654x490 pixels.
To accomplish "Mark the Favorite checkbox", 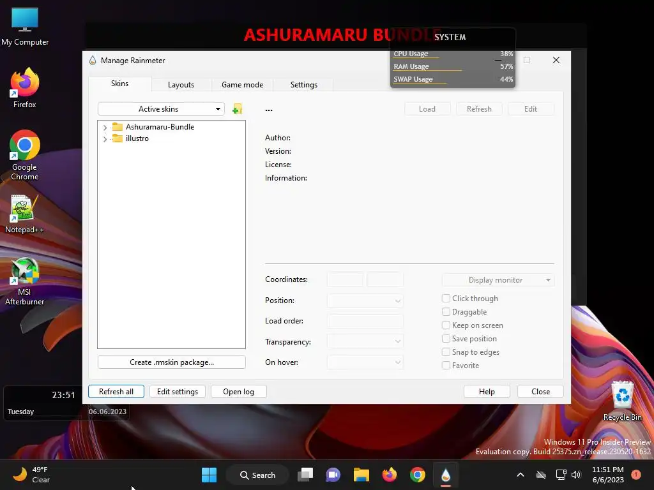I will pyautogui.click(x=446, y=366).
